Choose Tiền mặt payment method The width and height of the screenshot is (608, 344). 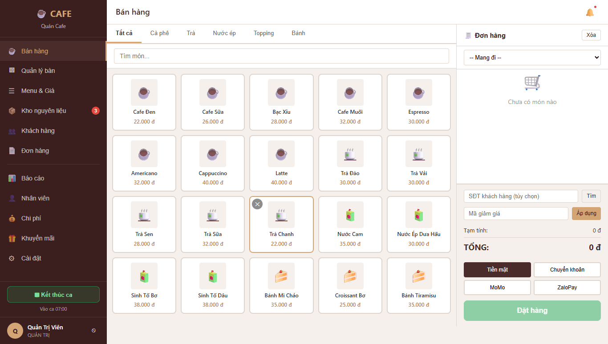[x=498, y=270]
